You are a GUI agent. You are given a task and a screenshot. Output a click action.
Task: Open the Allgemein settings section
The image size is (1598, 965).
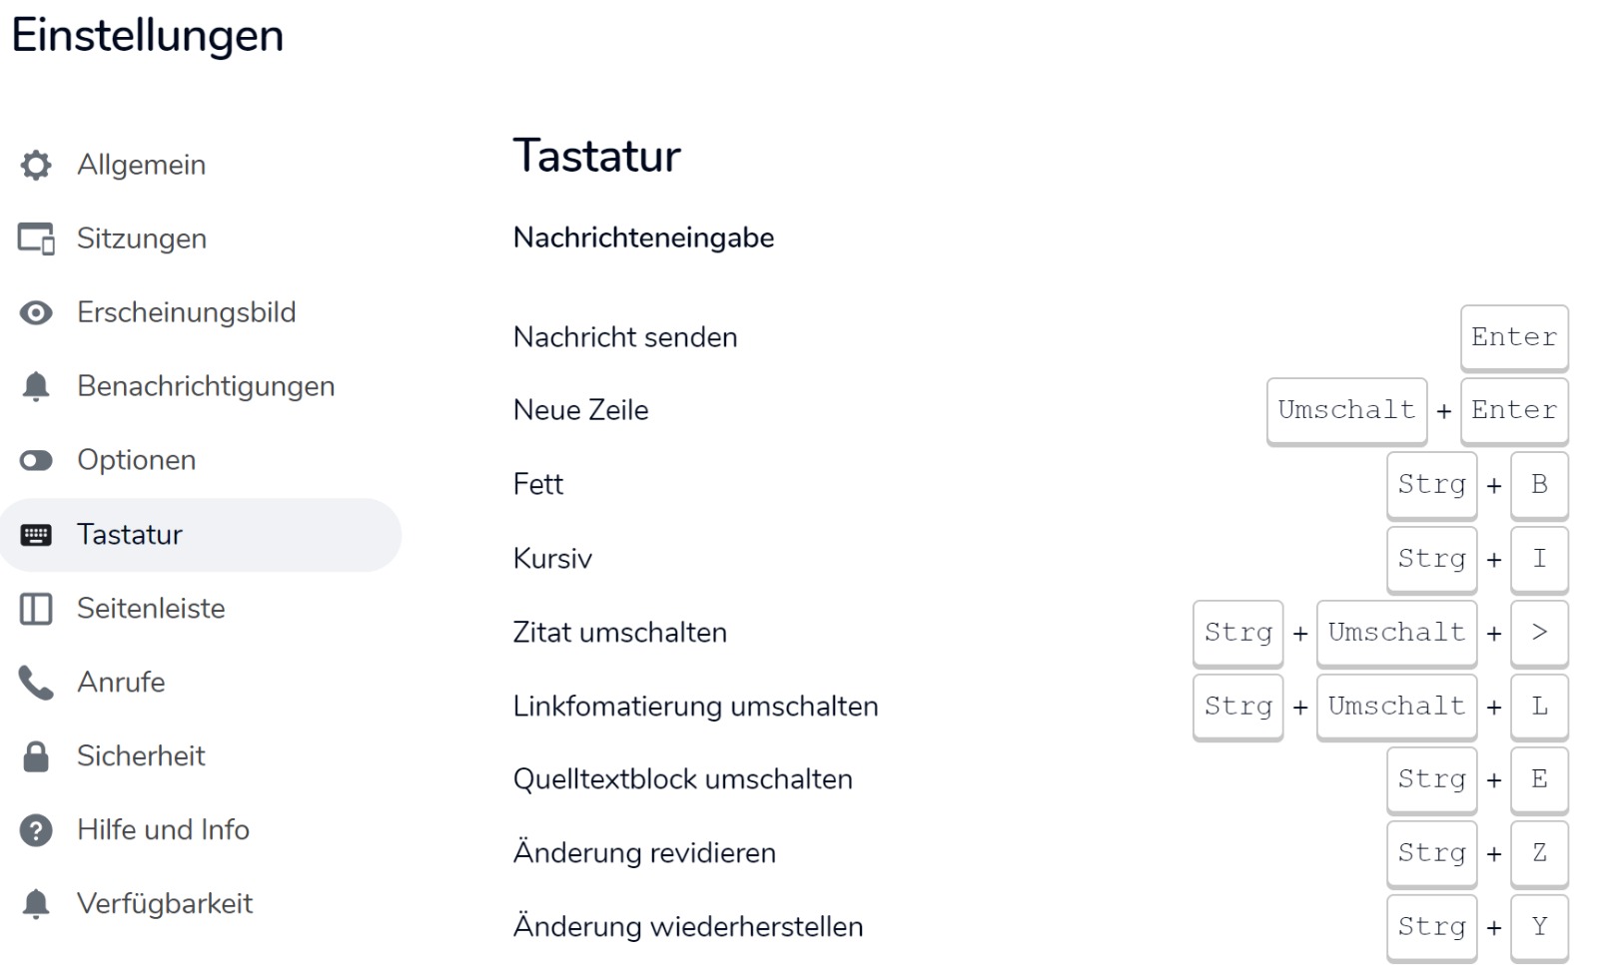[142, 165]
